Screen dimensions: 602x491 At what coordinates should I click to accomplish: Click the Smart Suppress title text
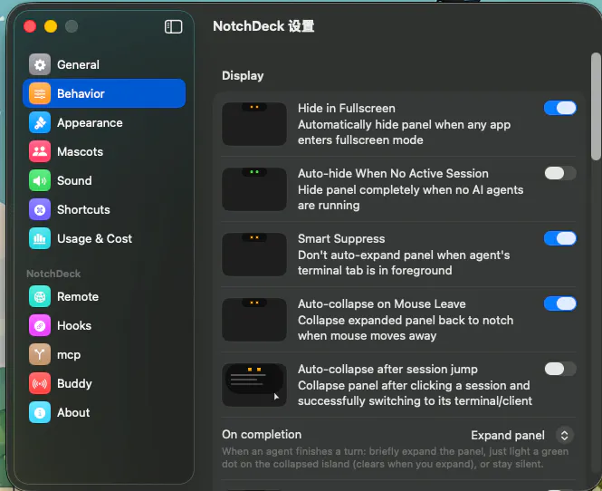pyautogui.click(x=341, y=238)
